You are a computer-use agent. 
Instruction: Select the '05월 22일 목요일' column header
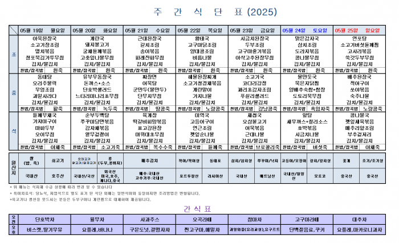tap(202, 31)
